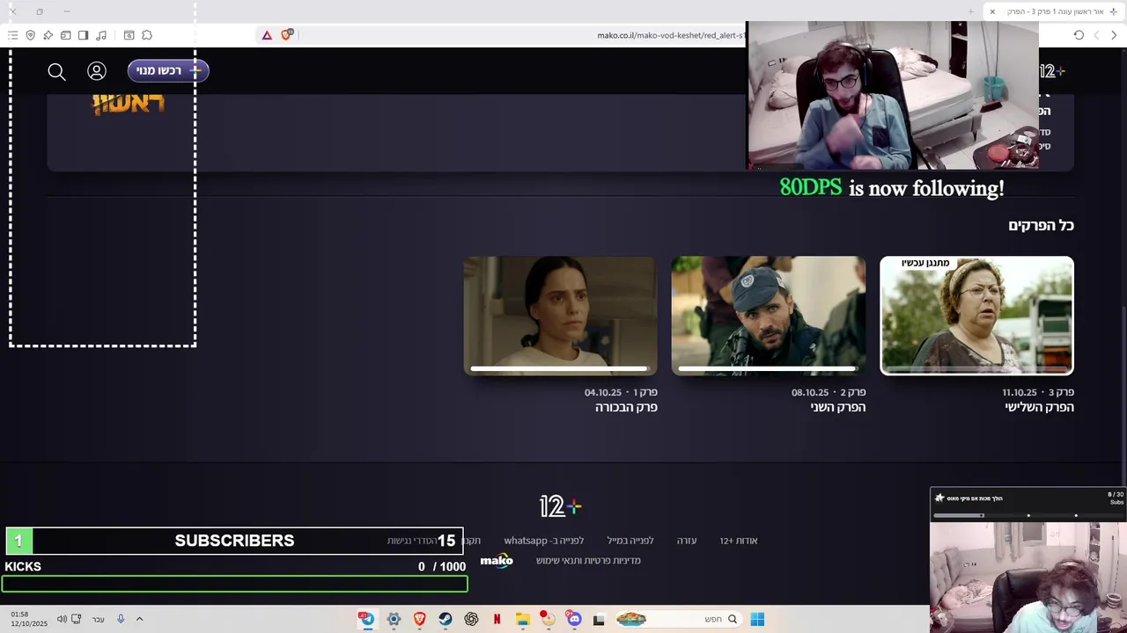
Task: Click episode 1 progress bar
Action: point(560,368)
